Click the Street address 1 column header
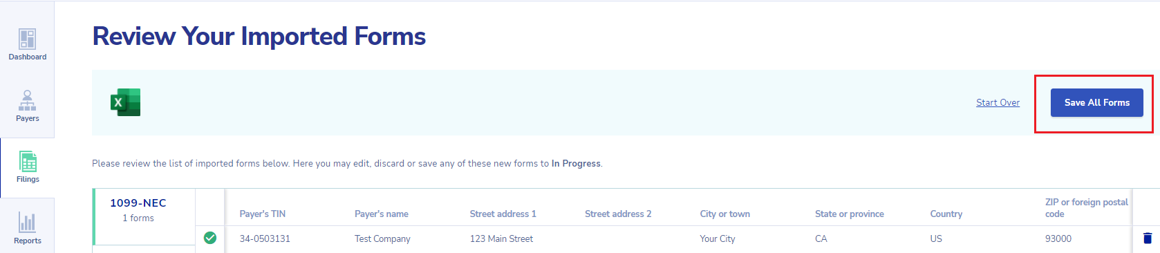 coord(503,214)
